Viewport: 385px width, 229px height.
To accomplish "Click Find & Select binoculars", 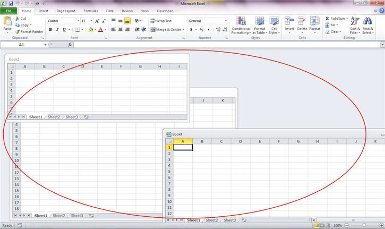I will coord(367,21).
